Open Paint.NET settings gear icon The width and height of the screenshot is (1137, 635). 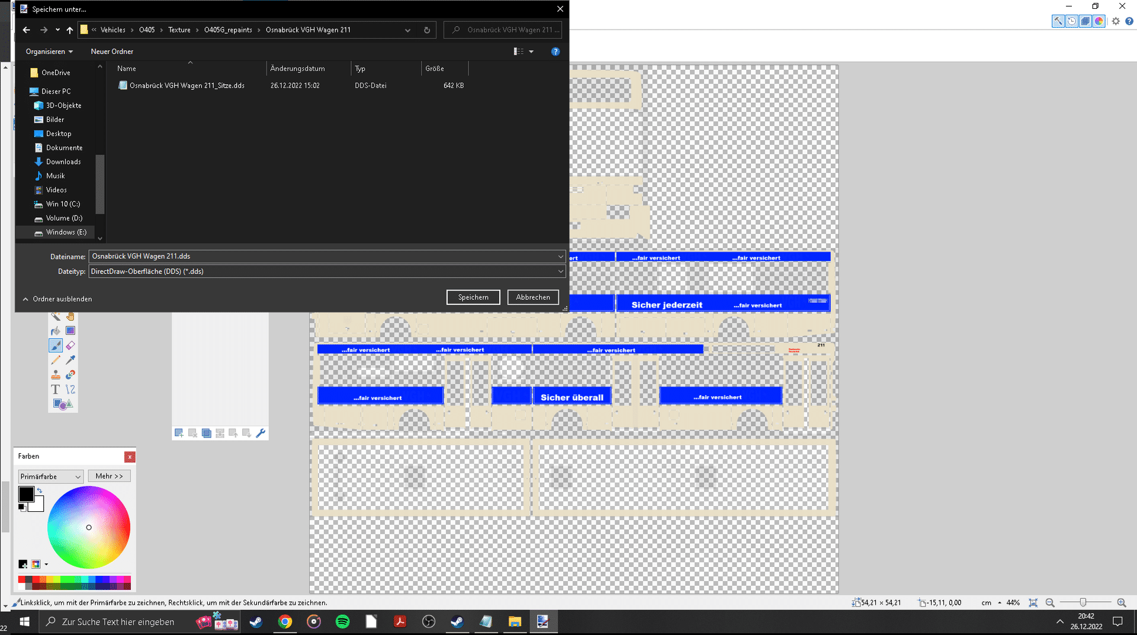click(x=1116, y=21)
